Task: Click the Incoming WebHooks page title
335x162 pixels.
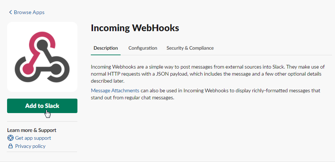Action: (135, 28)
